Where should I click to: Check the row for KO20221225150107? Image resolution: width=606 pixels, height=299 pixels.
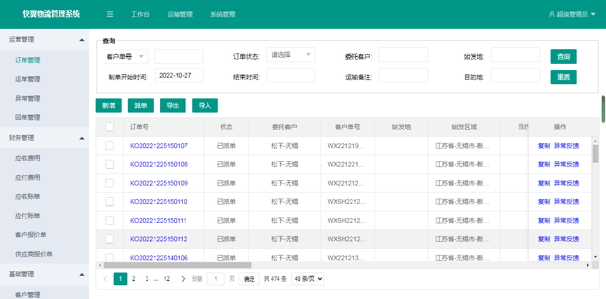pos(109,146)
